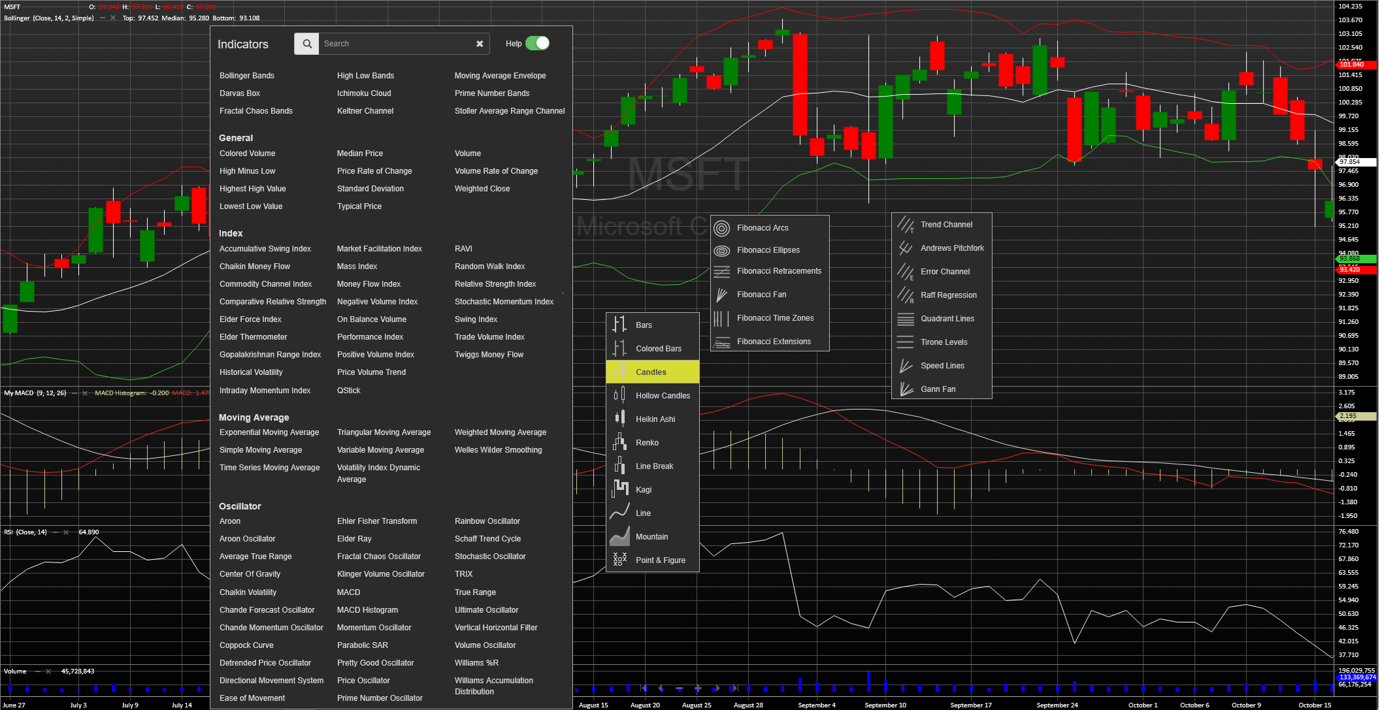Add Exponential Moving Average indicator
Viewport: 1380px width, 710px height.
(x=269, y=432)
